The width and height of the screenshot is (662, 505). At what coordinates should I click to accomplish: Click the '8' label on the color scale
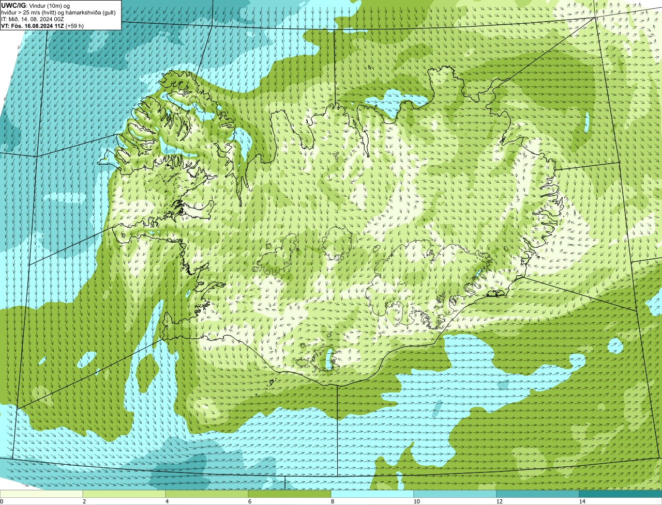(x=332, y=501)
